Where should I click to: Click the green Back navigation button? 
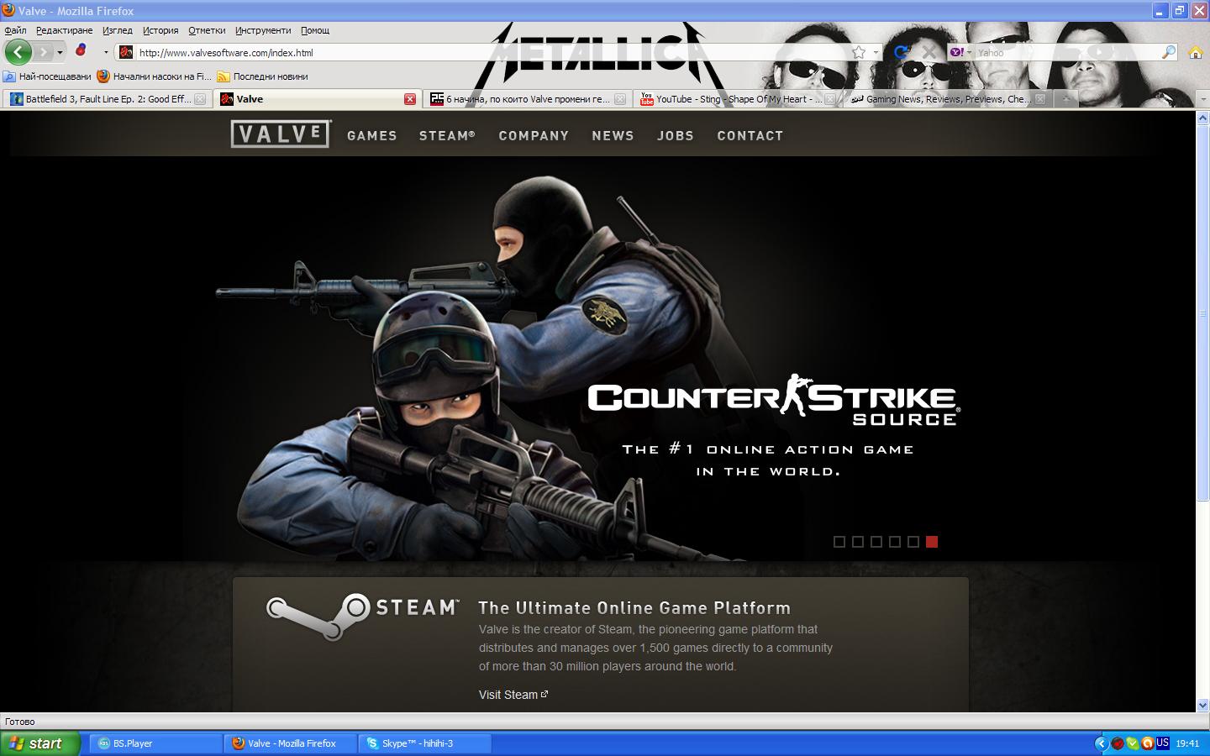18,52
